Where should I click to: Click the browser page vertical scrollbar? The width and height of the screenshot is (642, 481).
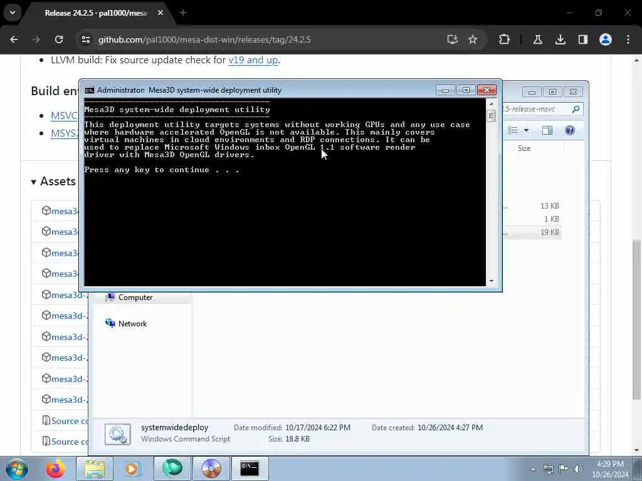[636, 319]
